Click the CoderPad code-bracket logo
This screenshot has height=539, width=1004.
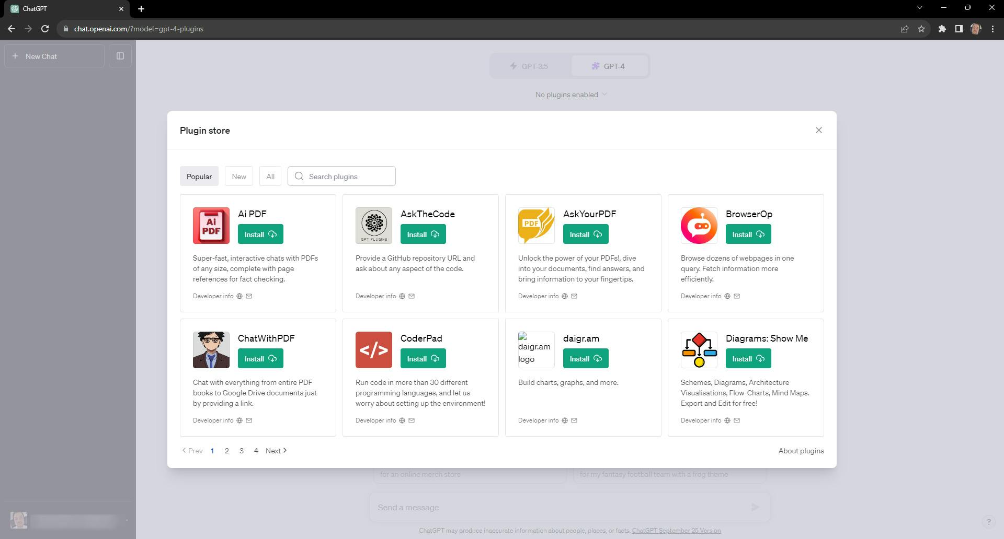[374, 350]
